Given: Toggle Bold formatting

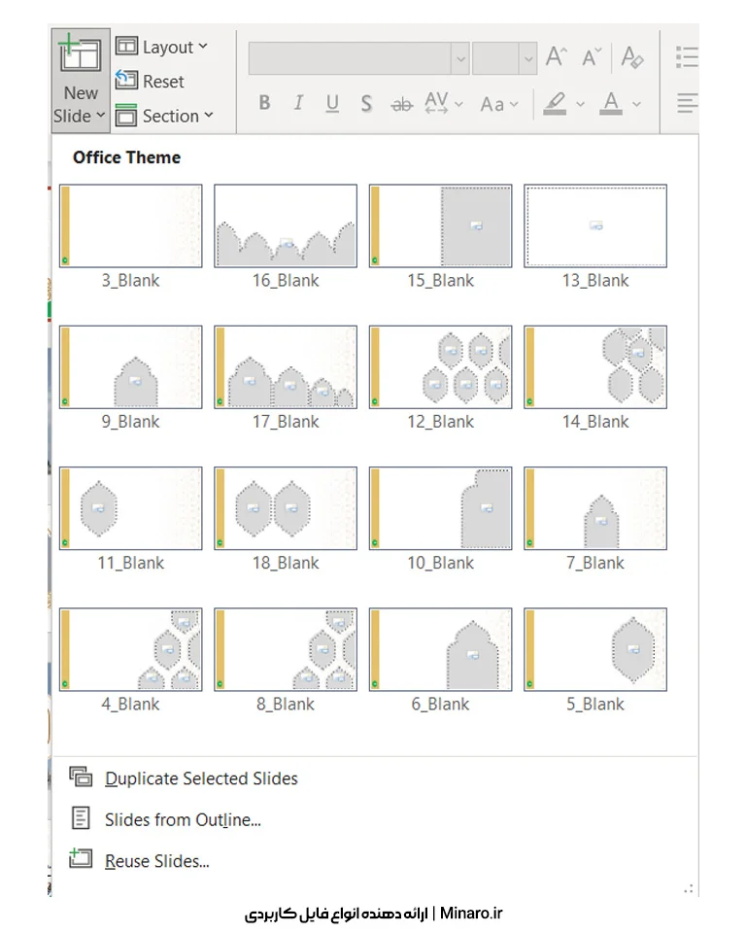Looking at the screenshot, I should 264,103.
